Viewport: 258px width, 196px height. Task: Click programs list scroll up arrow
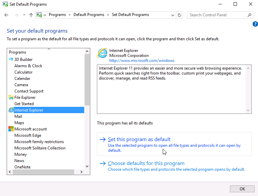click(87, 51)
